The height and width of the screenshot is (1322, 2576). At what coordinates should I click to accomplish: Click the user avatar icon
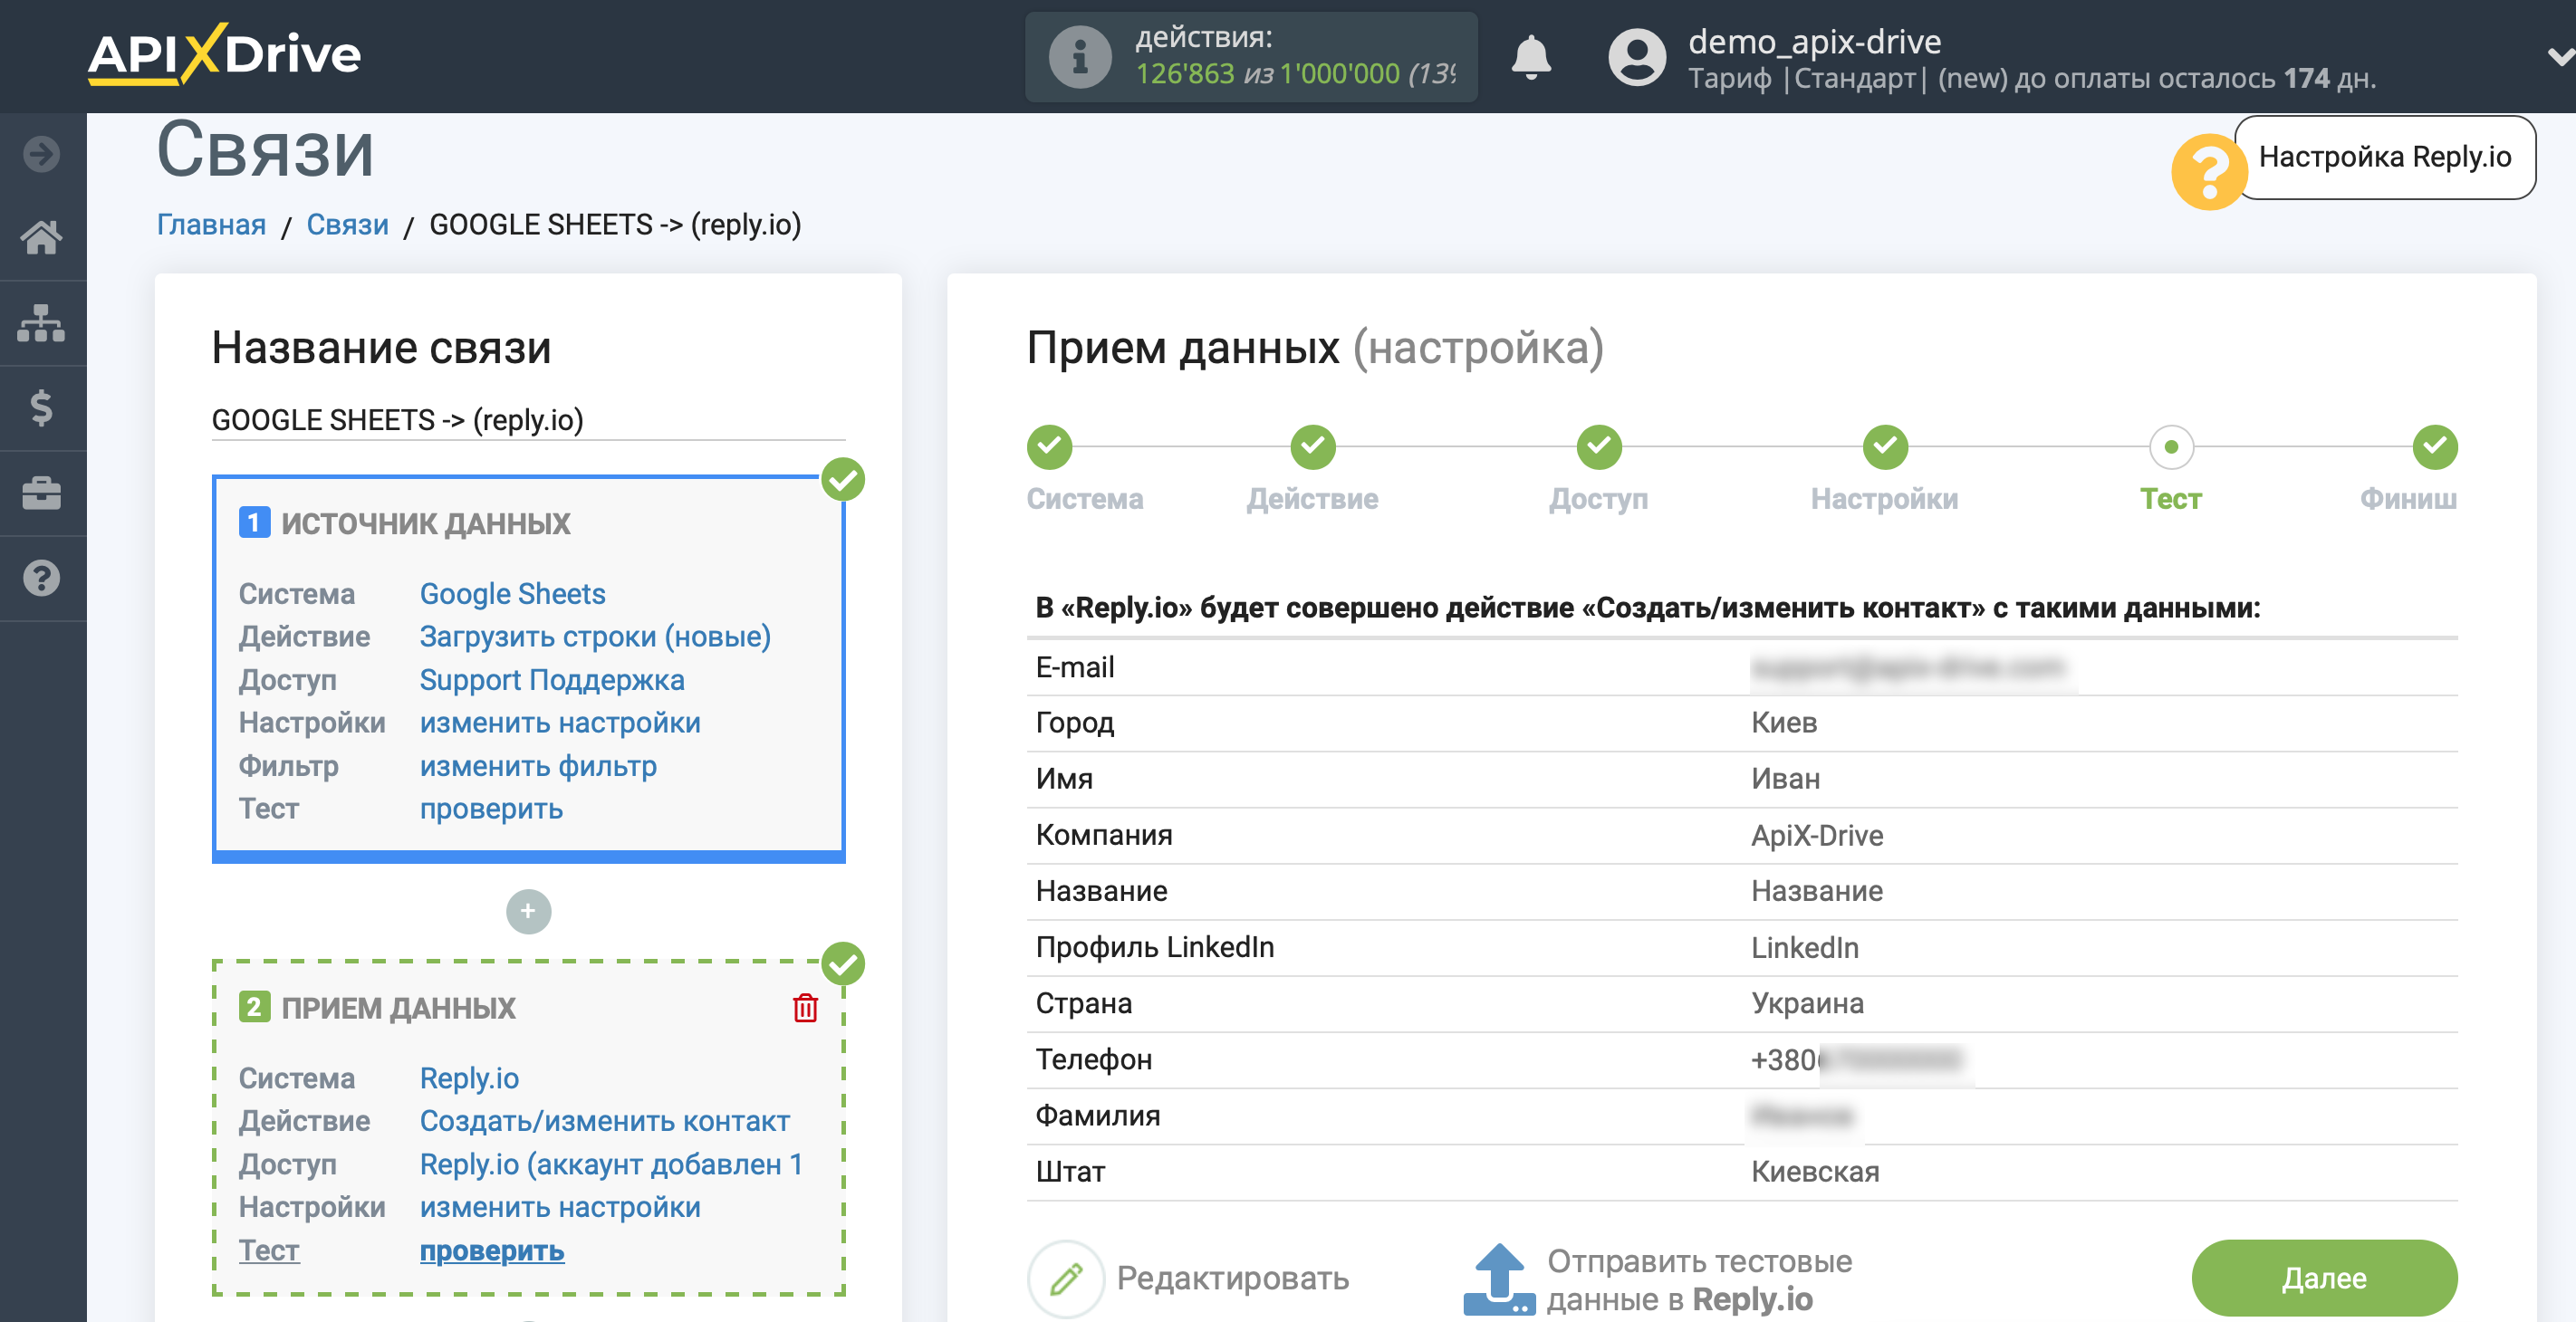[1637, 57]
